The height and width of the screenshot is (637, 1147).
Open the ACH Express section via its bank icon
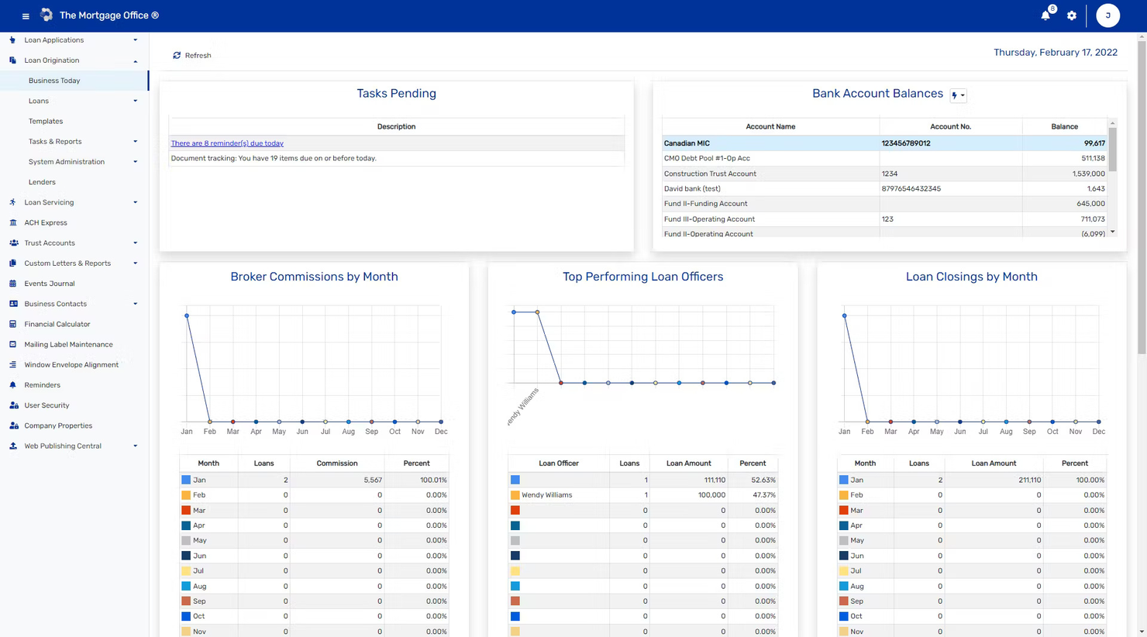(13, 222)
